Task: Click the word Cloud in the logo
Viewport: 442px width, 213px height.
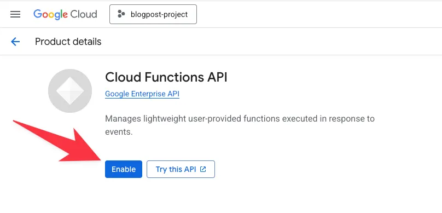Action: [x=84, y=14]
